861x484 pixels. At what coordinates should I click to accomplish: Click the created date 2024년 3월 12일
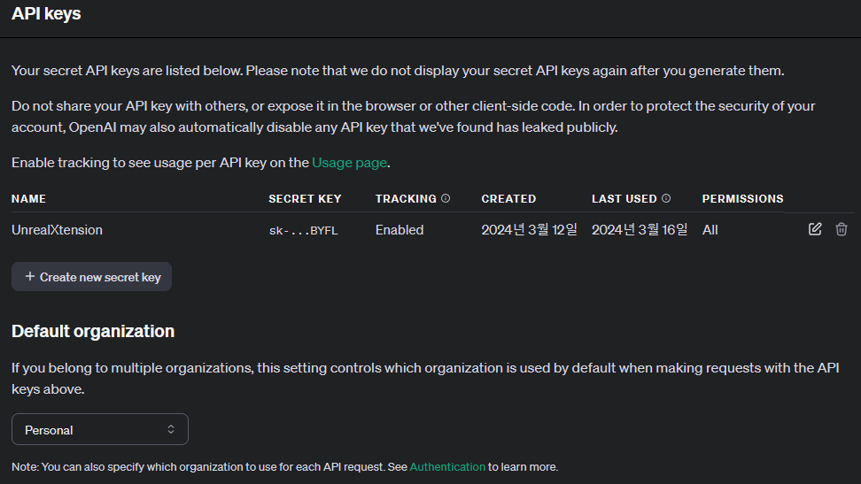529,229
